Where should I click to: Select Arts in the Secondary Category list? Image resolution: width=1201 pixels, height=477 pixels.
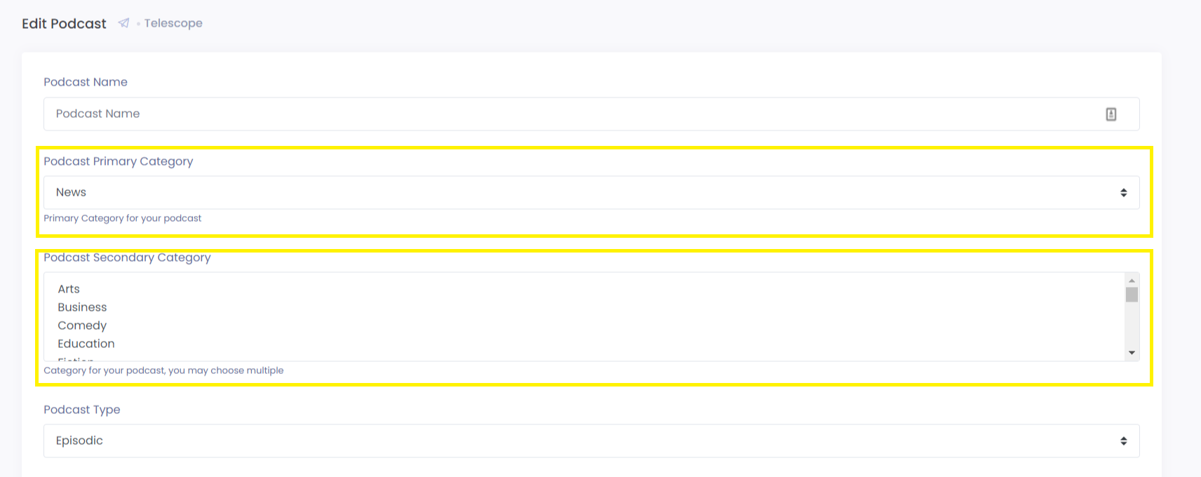click(69, 289)
